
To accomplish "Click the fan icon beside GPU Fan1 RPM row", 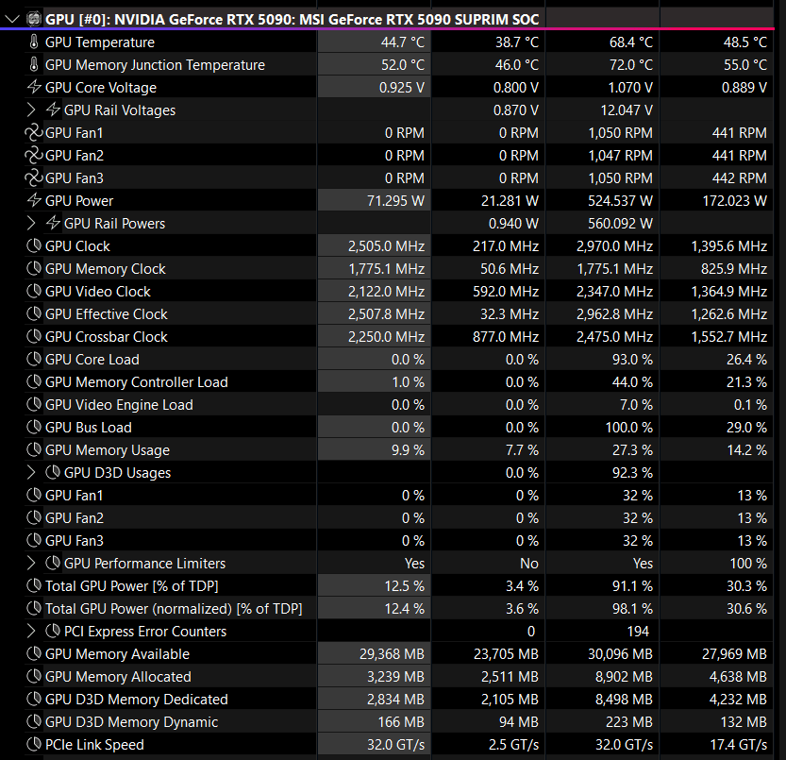I will click(34, 132).
